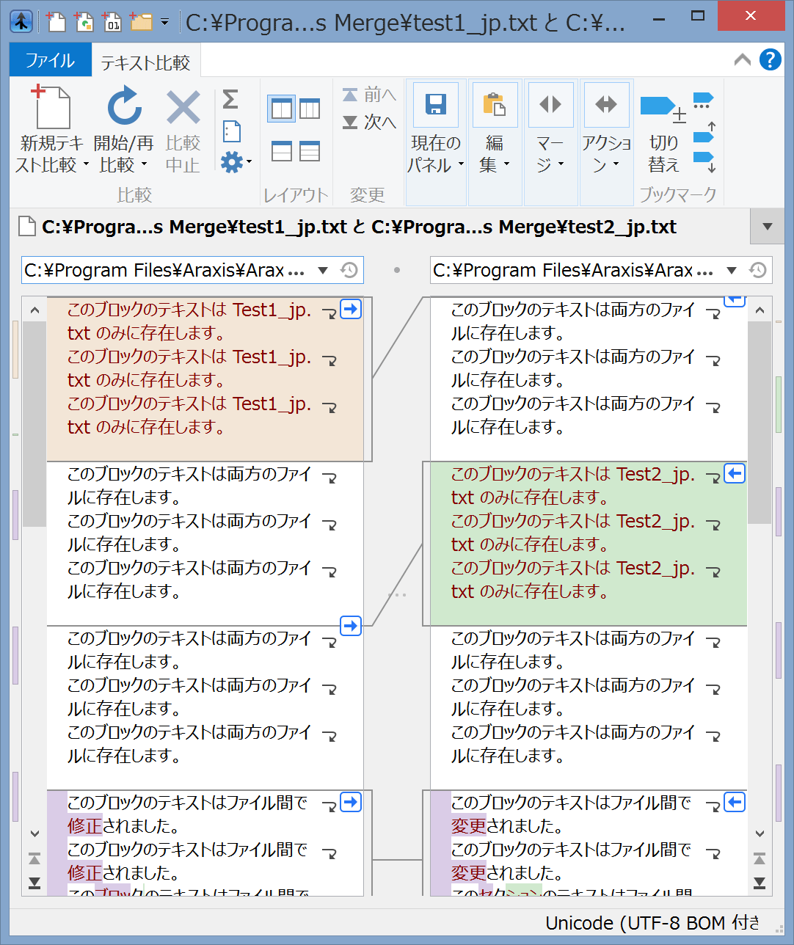794x945 pixels.
Task: Click the 次へ next change button
Action: point(370,123)
